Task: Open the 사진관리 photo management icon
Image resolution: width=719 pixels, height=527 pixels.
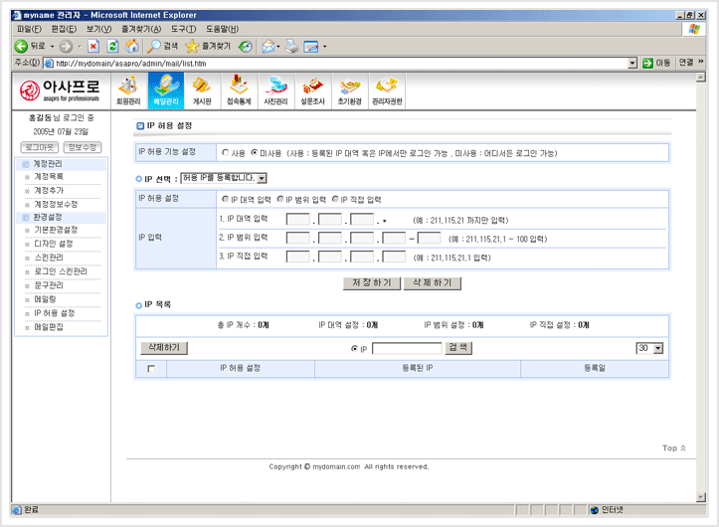Action: pyautogui.click(x=275, y=89)
